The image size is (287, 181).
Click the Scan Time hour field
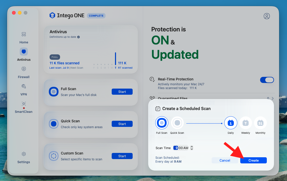coord(176,148)
